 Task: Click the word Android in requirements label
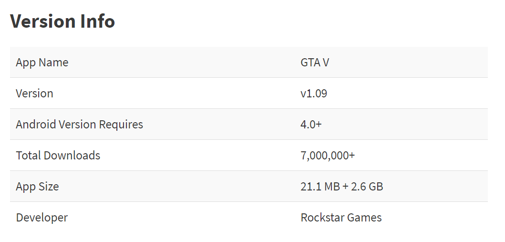(x=35, y=125)
